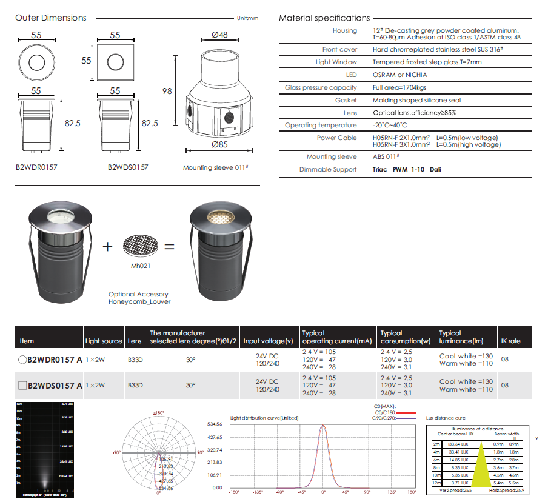Screen dimensions: 548x499
Task: Click the Item column header
Action: pyautogui.click(x=27, y=341)
